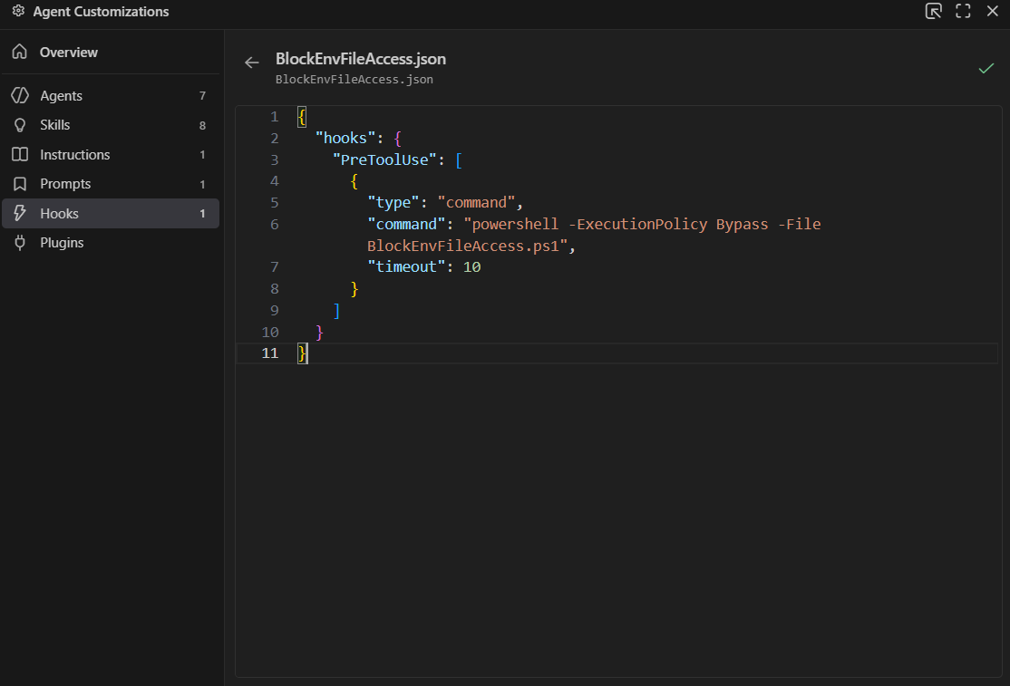
Task: Go back using the left arrow
Action: pyautogui.click(x=251, y=63)
